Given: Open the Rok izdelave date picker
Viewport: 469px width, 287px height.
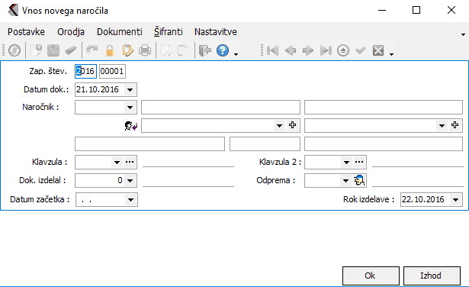Looking at the screenshot, I should [455, 200].
